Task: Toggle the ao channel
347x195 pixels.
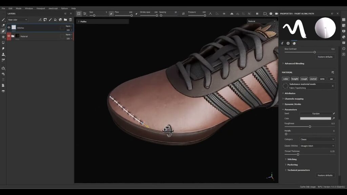Action: point(331,79)
